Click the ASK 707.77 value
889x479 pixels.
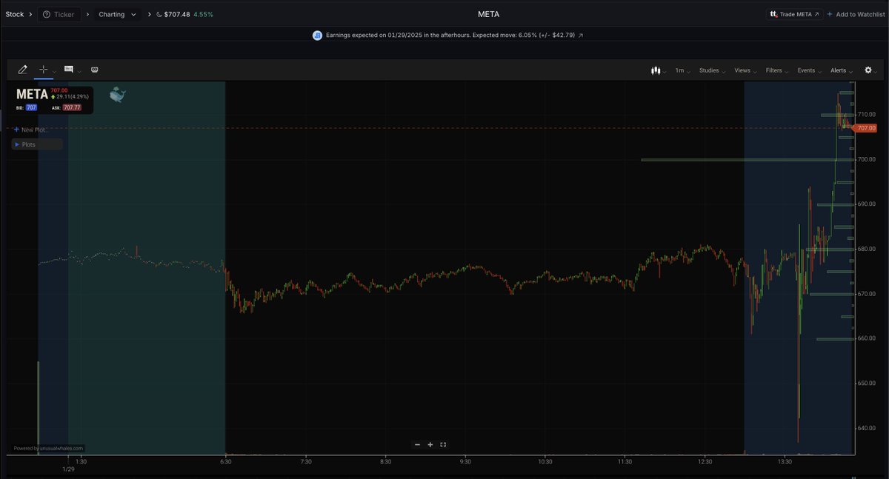[72, 107]
